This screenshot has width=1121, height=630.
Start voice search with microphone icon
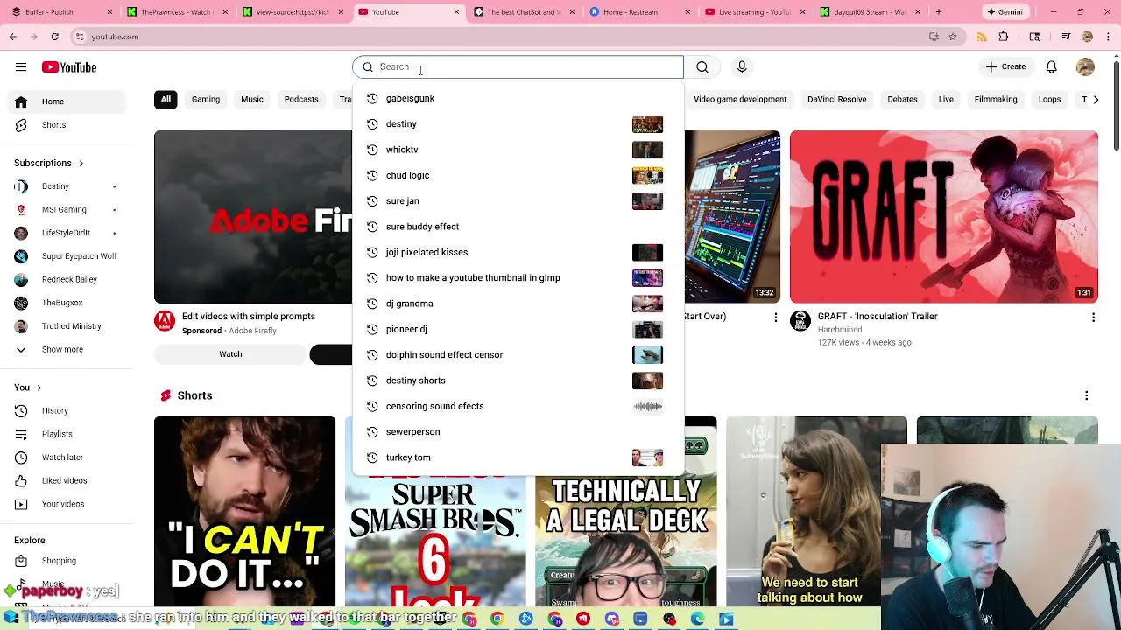[x=742, y=66]
